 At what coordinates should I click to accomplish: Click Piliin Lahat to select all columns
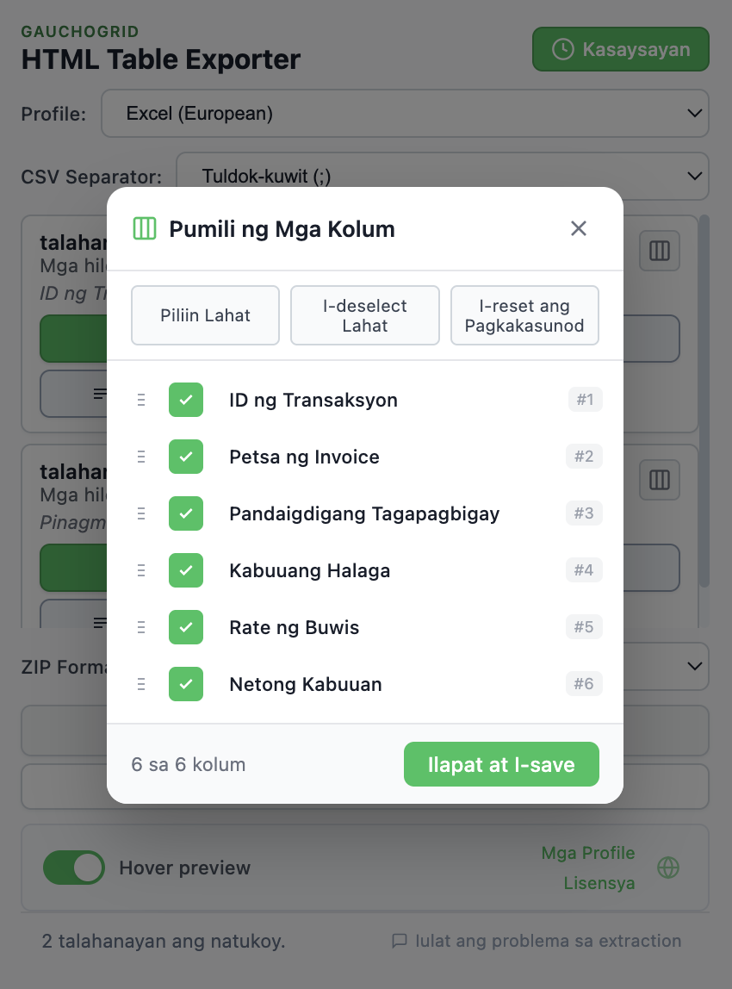point(205,314)
